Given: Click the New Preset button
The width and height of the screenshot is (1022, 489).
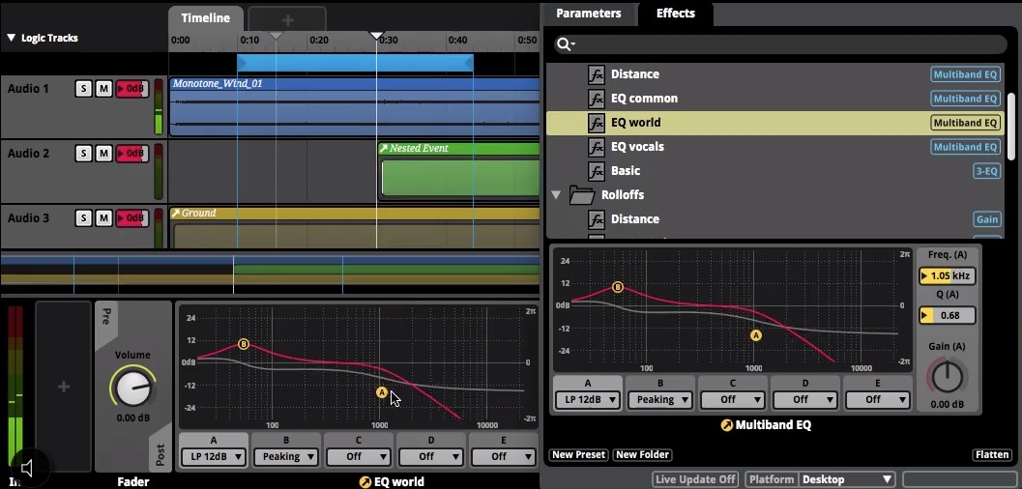Looking at the screenshot, I should [579, 454].
